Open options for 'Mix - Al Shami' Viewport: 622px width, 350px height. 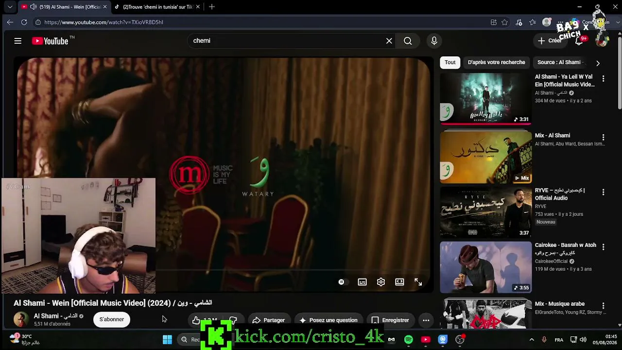[x=603, y=138]
